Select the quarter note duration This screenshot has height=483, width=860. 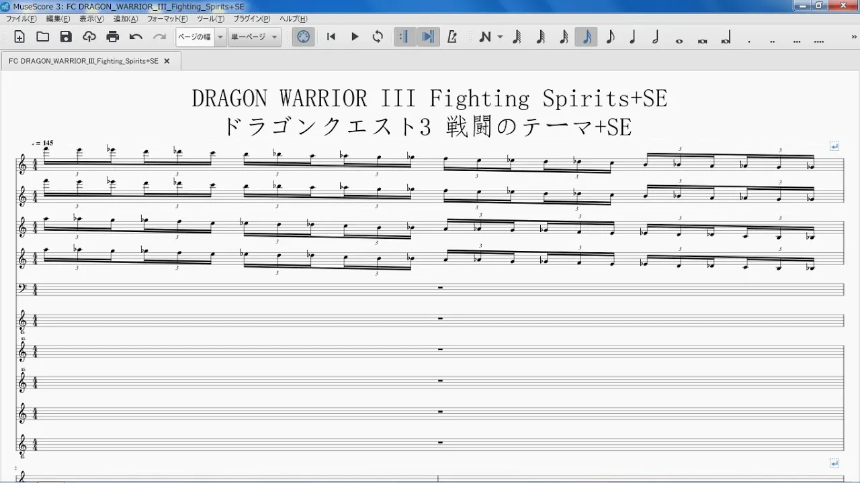(633, 37)
